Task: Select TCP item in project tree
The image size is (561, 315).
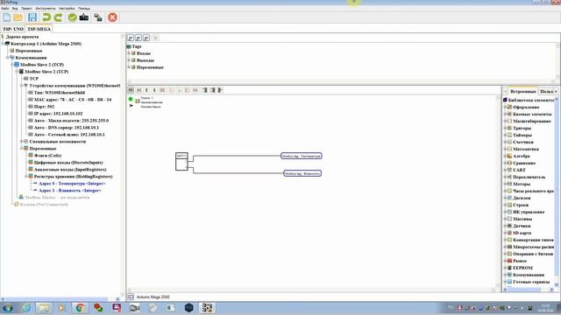Action: (x=34, y=79)
